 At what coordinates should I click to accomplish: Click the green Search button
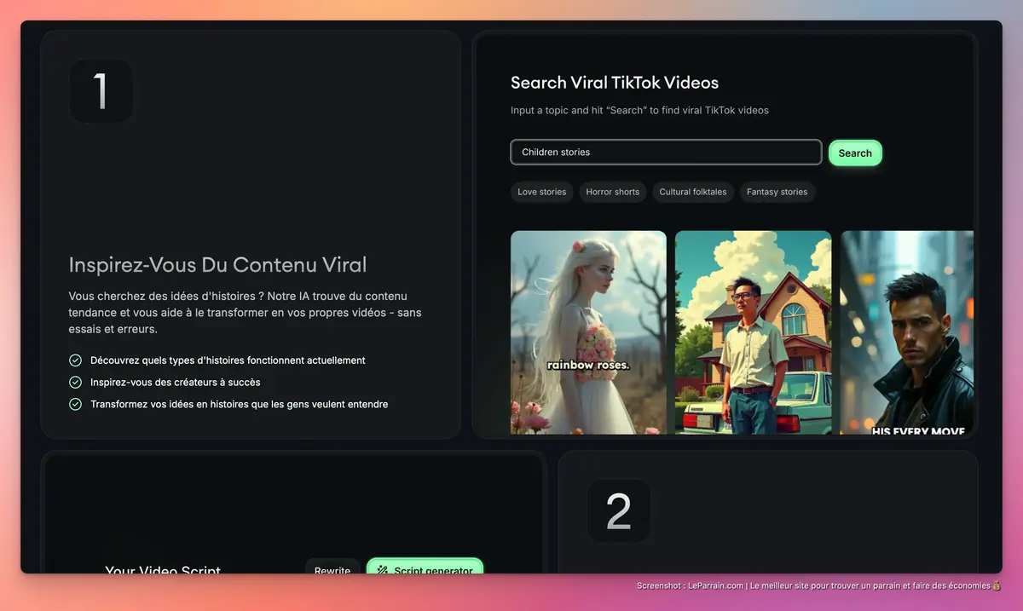click(x=855, y=153)
